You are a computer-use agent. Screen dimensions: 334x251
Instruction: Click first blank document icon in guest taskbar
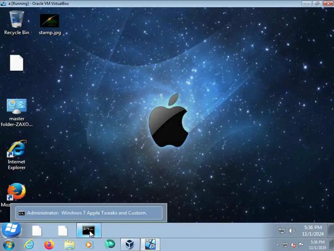(37, 230)
